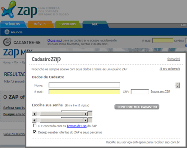Click the Anuncie target icon
The height and width of the screenshot is (148, 187).
tap(7, 32)
